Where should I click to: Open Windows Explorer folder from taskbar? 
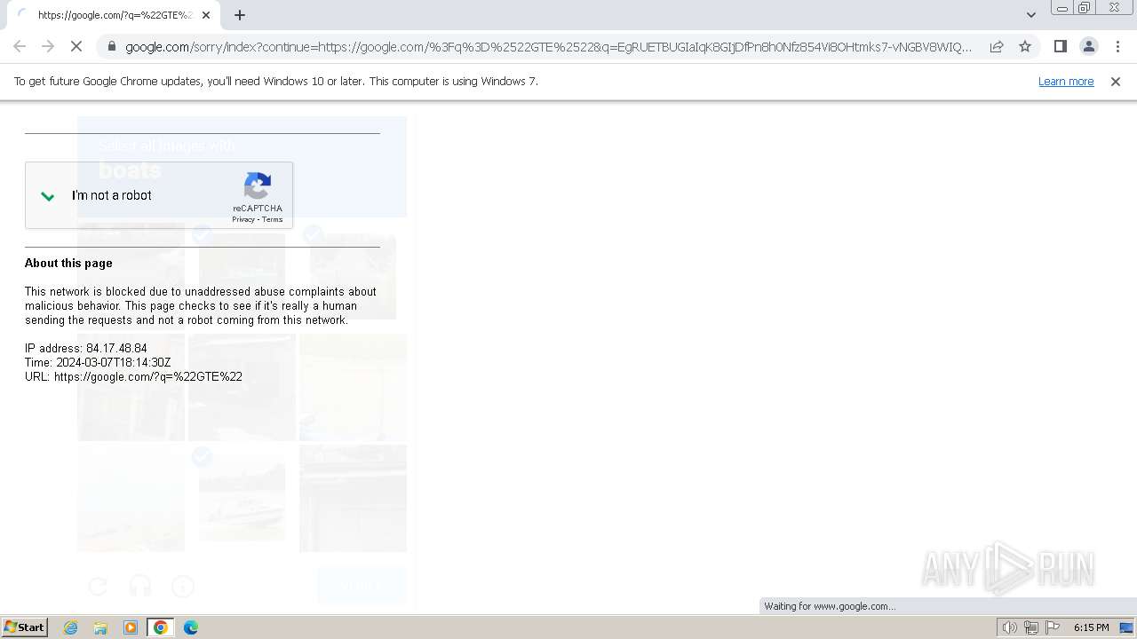coord(100,627)
